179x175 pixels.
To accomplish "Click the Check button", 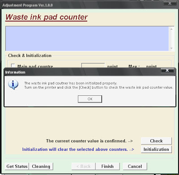I will click(156, 141).
